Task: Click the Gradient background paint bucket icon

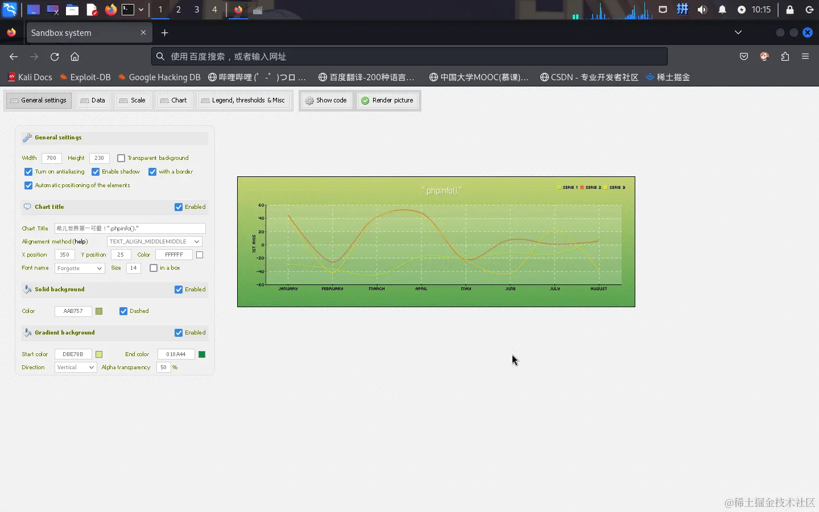Action: click(x=27, y=333)
